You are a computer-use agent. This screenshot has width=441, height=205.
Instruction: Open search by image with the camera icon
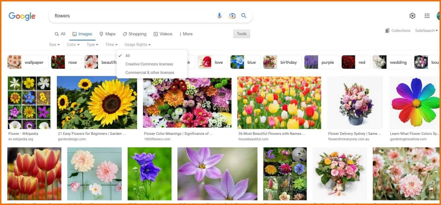point(232,16)
